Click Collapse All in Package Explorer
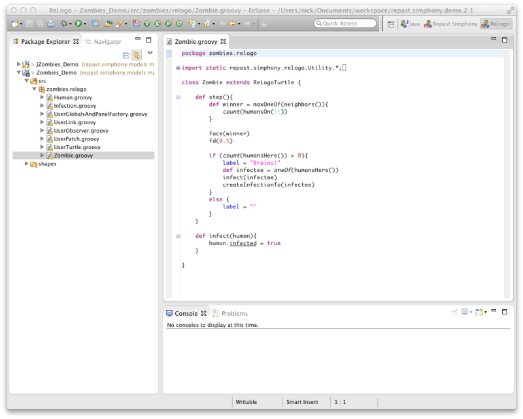This screenshot has width=523, height=419. coord(126,55)
